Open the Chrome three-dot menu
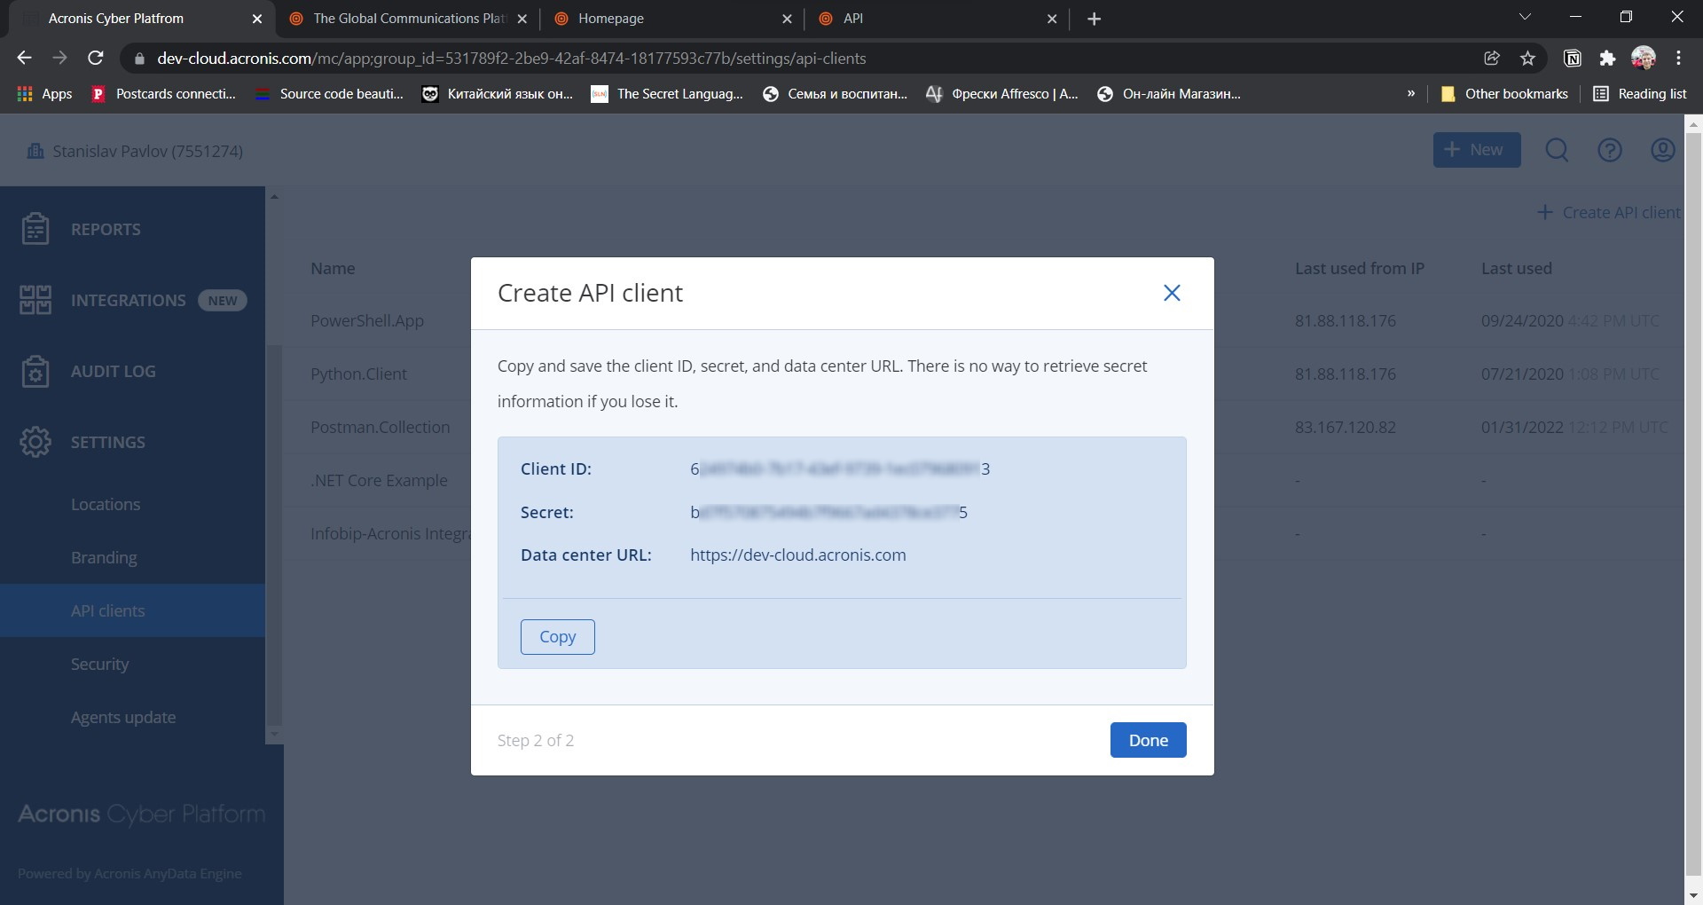The height and width of the screenshot is (905, 1703). pos(1678,58)
